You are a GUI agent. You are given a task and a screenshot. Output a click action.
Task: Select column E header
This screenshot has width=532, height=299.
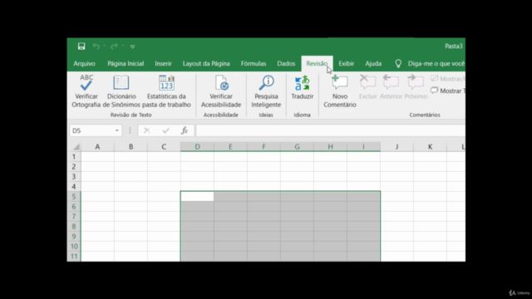[230, 147]
